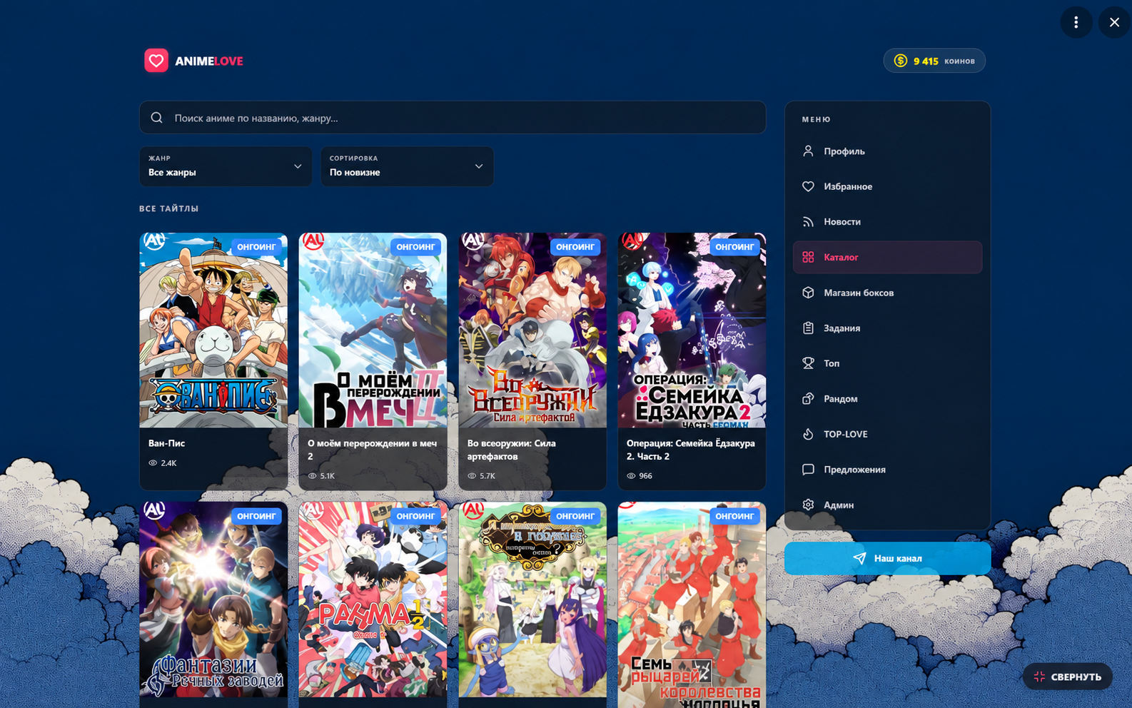Open Семь рыцарей королевства poster
The height and width of the screenshot is (708, 1132).
point(692,605)
